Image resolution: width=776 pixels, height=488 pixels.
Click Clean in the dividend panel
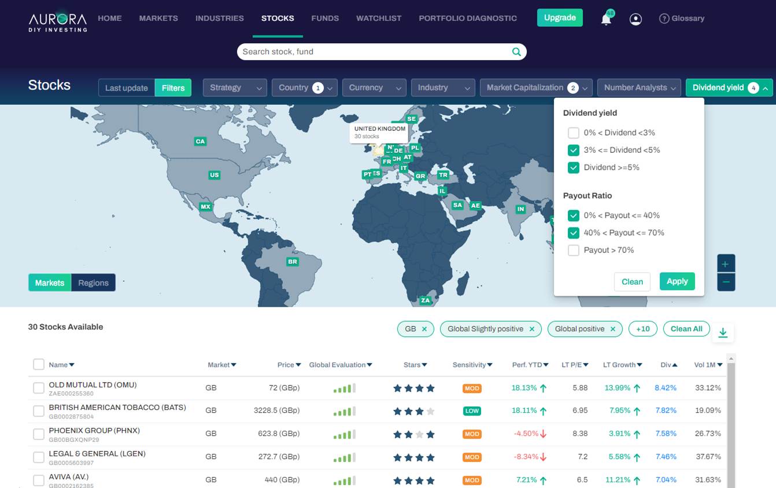(632, 282)
